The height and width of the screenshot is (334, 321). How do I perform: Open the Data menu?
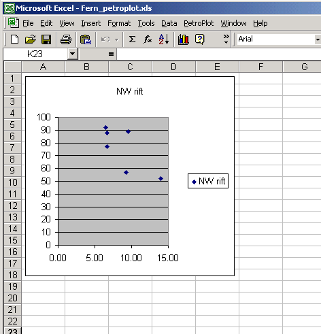[x=169, y=23]
